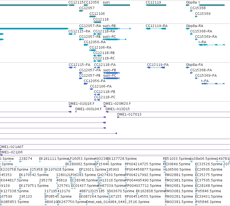Viewport: 230px width, 206px height.
Task: Click transcript CG12118-RB label
Action: [104, 53]
